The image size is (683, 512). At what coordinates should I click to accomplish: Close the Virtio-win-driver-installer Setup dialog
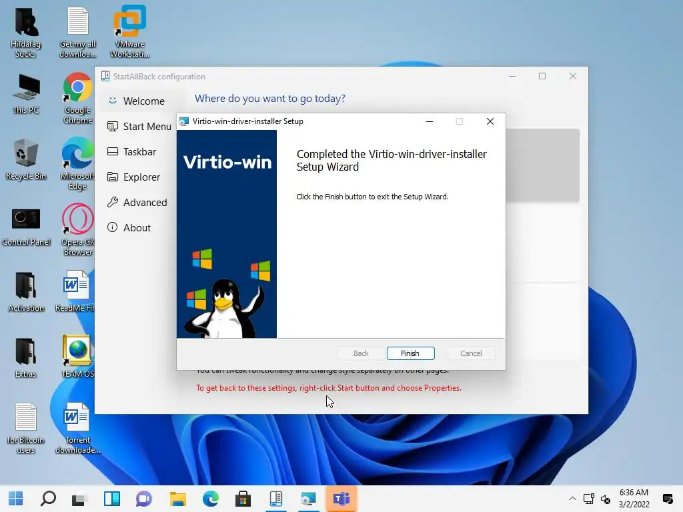click(x=490, y=121)
